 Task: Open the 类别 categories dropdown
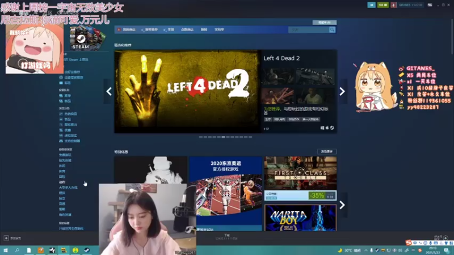click(169, 29)
